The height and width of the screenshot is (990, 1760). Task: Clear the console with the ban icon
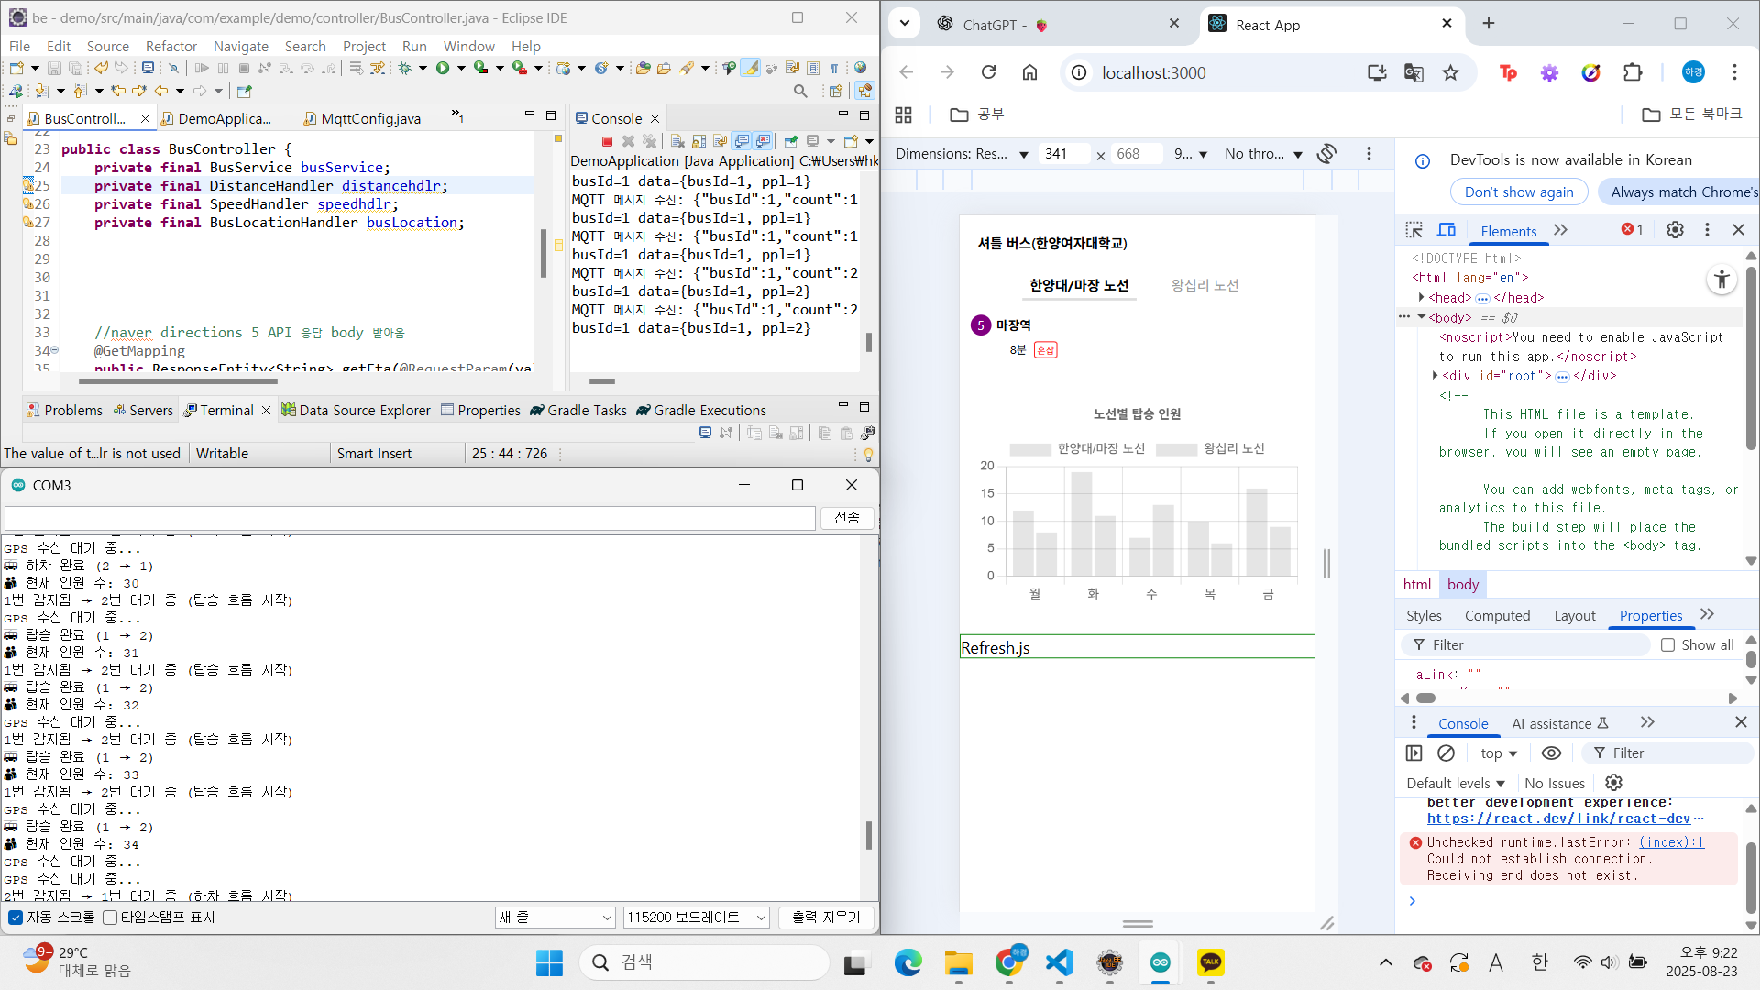1446,753
